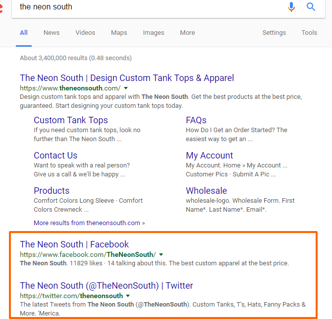332x319 pixels.
Task: Open 'The Neon South | Facebook' result
Action: pos(74,244)
